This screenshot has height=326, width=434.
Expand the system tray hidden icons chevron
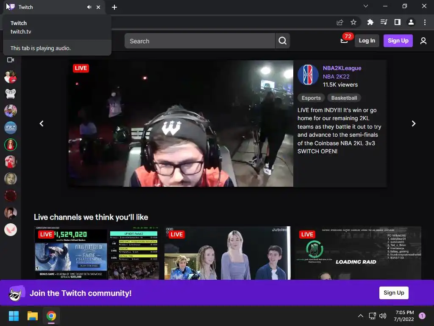tap(360, 316)
